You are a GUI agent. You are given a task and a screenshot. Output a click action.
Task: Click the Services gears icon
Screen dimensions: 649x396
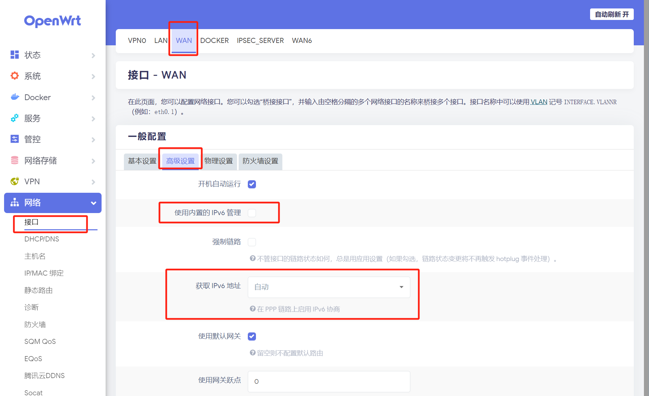point(15,118)
